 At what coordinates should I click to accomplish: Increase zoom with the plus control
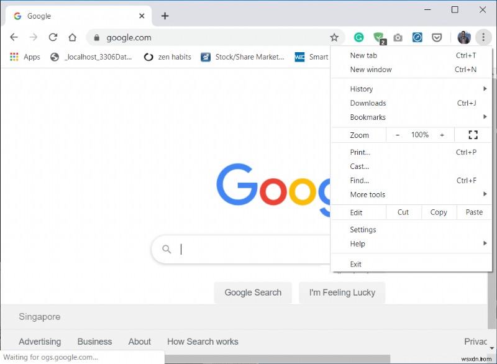[442, 135]
